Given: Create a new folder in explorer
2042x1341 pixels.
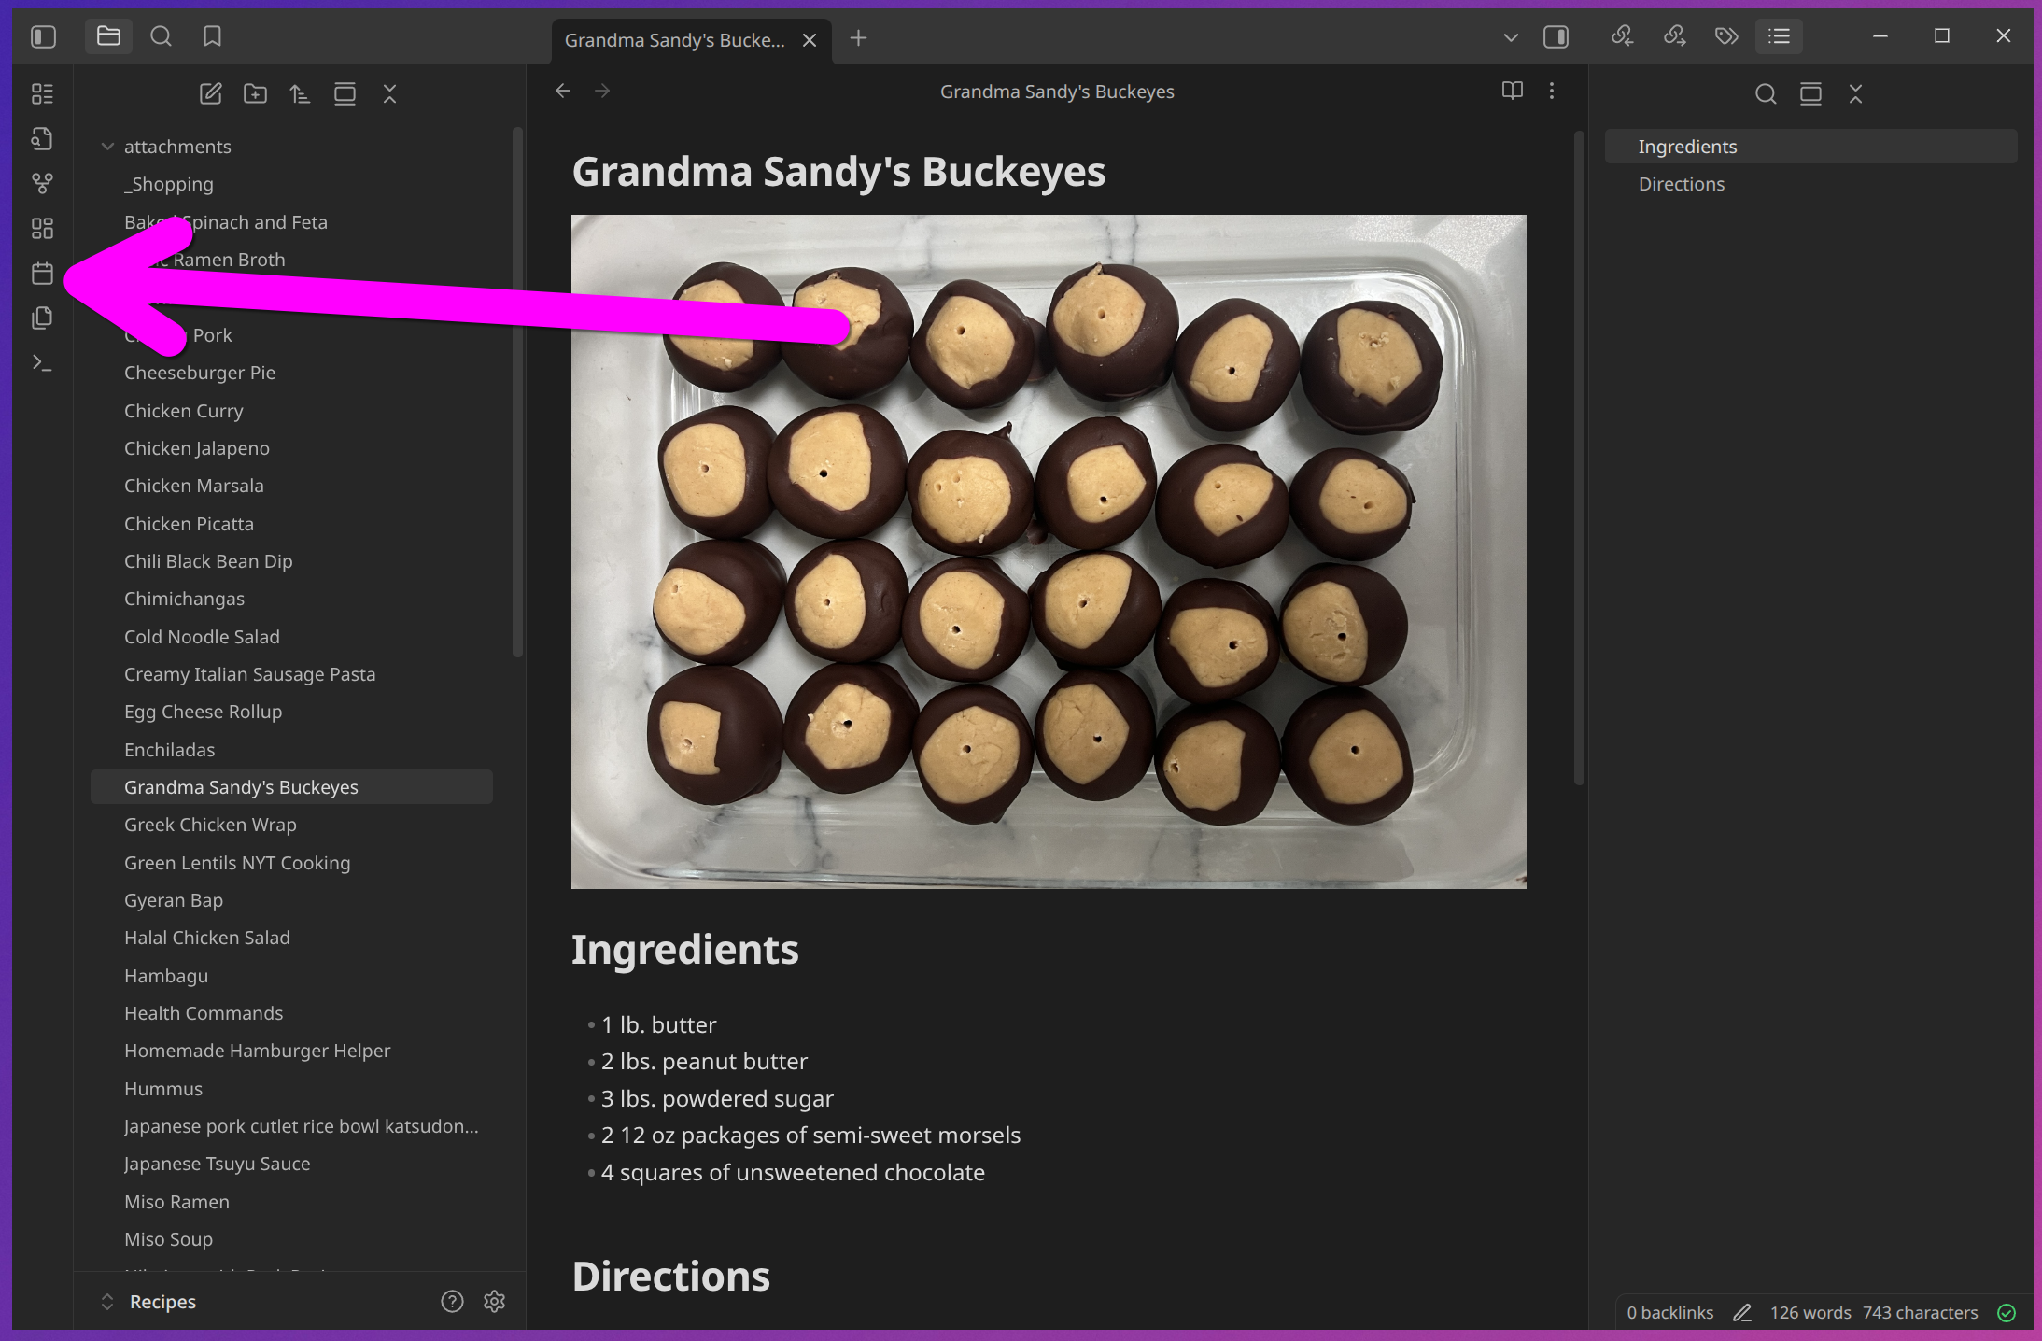Looking at the screenshot, I should pos(255,93).
